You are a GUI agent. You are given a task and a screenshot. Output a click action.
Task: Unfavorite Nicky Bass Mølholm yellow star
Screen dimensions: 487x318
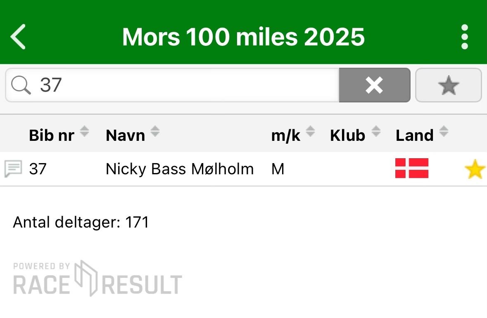coord(475,169)
